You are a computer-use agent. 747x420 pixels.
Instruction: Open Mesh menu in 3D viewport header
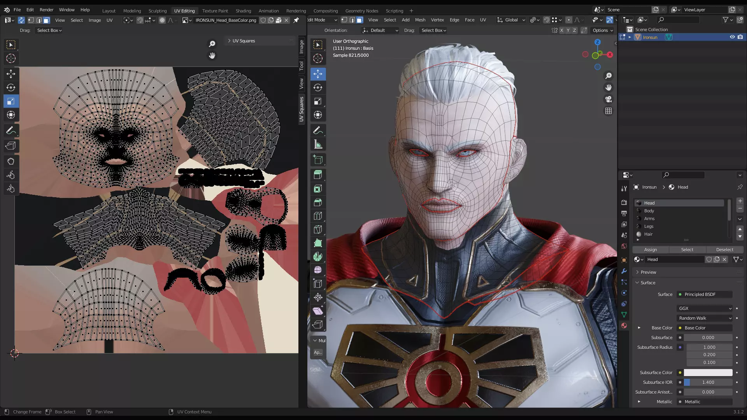(x=420, y=20)
